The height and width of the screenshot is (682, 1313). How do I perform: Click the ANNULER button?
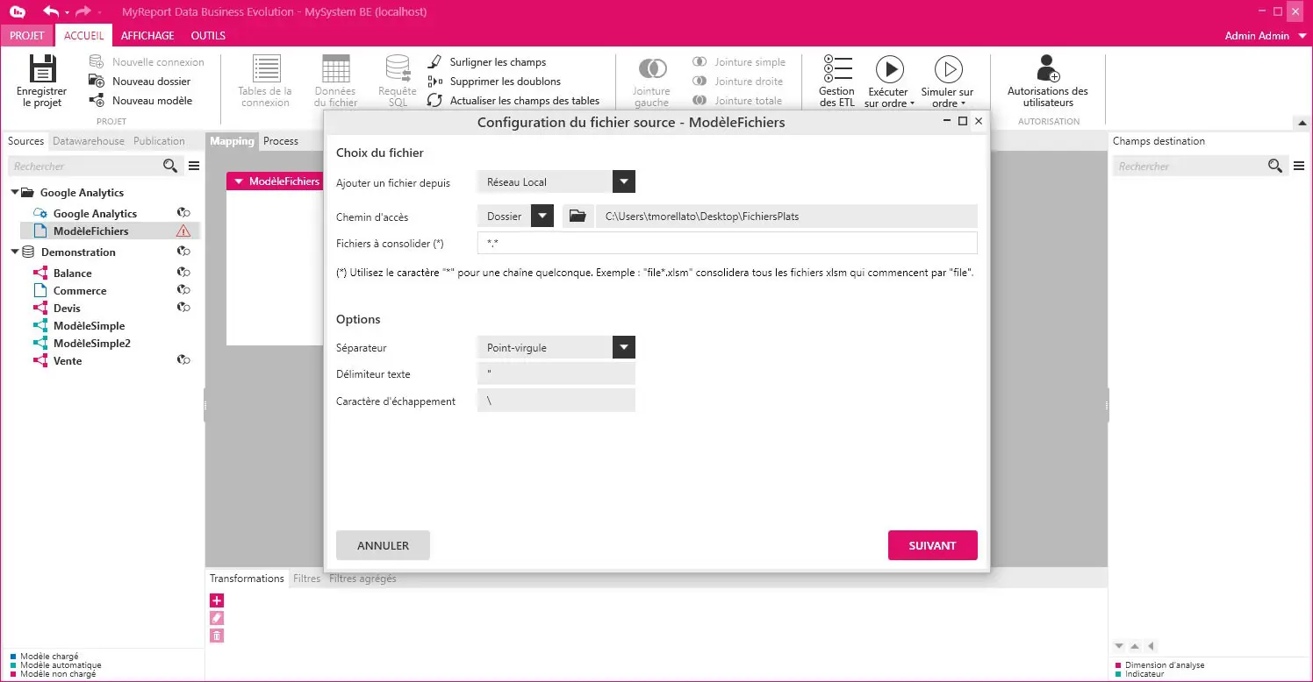(x=383, y=545)
